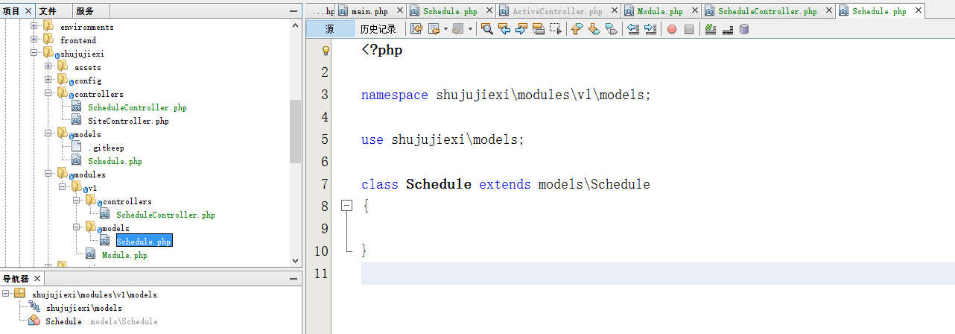955x334 pixels.
Task: Jump to next bookmark icon
Action: click(594, 29)
